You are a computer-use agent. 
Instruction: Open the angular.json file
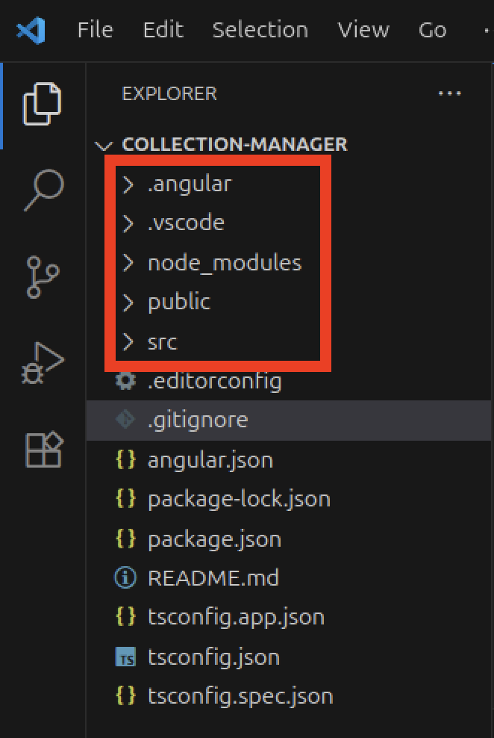coord(210,459)
